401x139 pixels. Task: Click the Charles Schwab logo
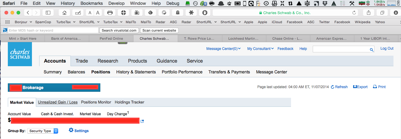coord(20,54)
